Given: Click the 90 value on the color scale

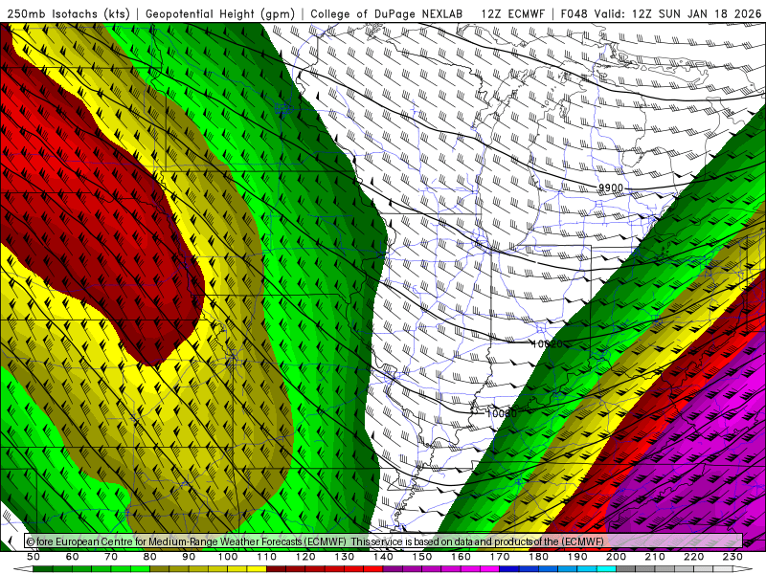Looking at the screenshot, I should [x=189, y=557].
